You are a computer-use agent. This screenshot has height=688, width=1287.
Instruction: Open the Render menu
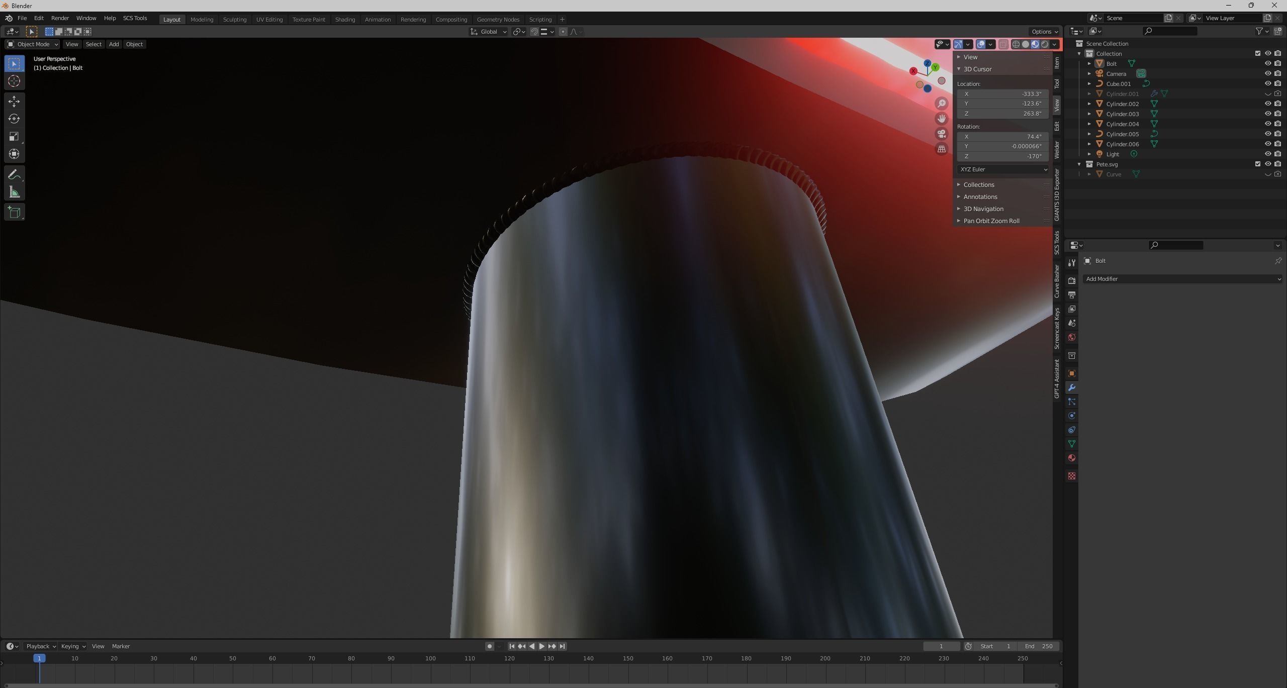60,18
